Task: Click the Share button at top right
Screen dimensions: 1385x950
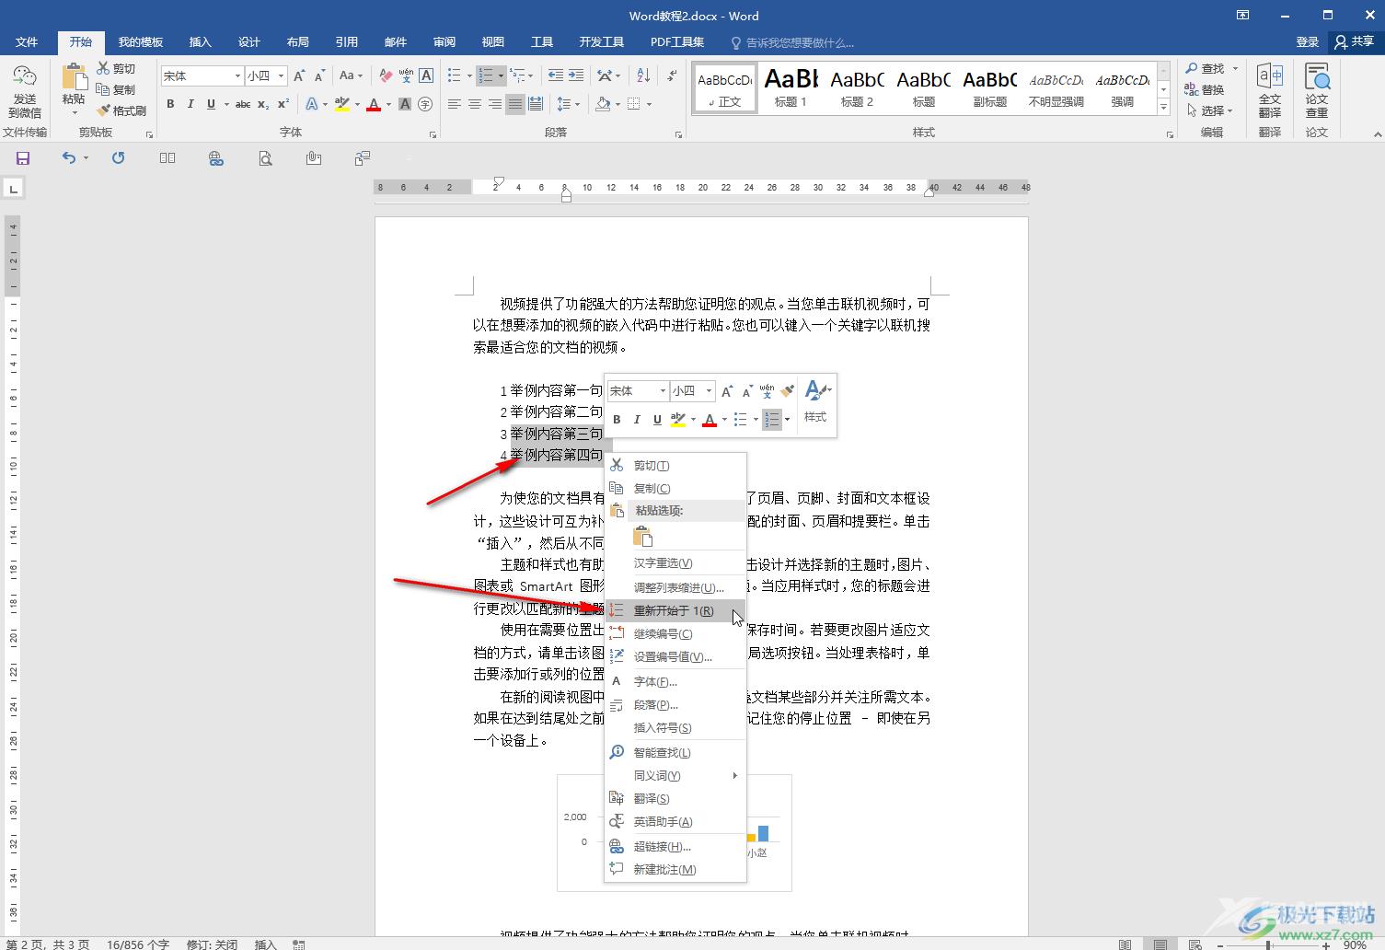Action: pos(1356,41)
